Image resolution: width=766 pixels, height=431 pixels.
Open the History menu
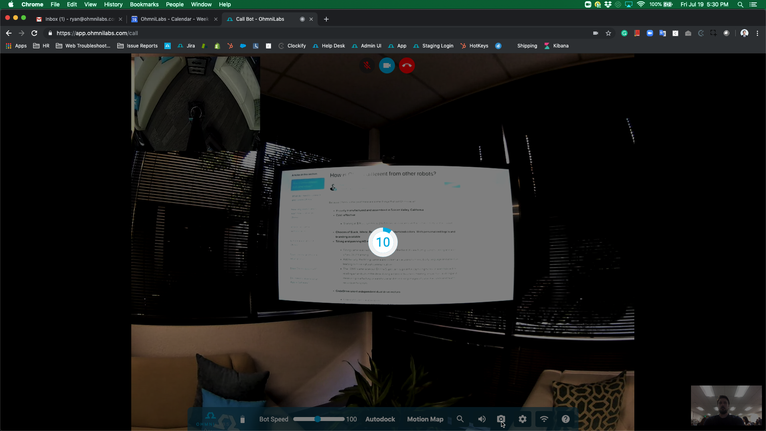pyautogui.click(x=113, y=4)
